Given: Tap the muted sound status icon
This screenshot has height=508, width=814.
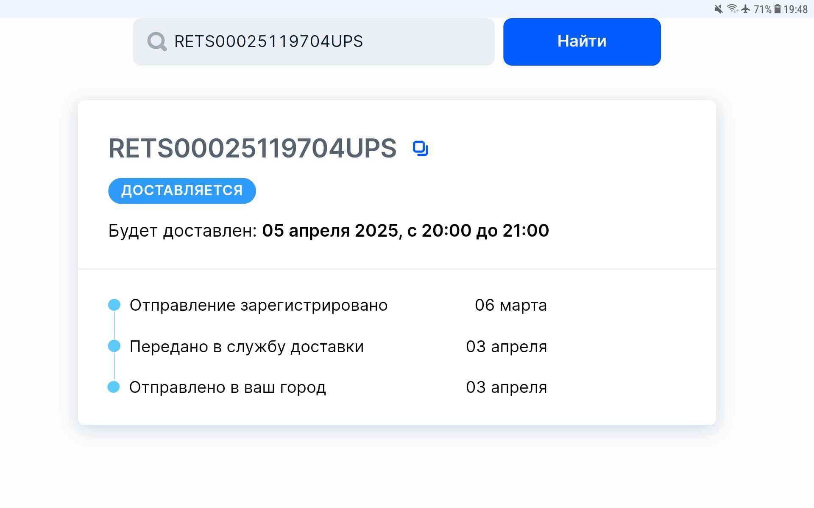Looking at the screenshot, I should [x=719, y=9].
